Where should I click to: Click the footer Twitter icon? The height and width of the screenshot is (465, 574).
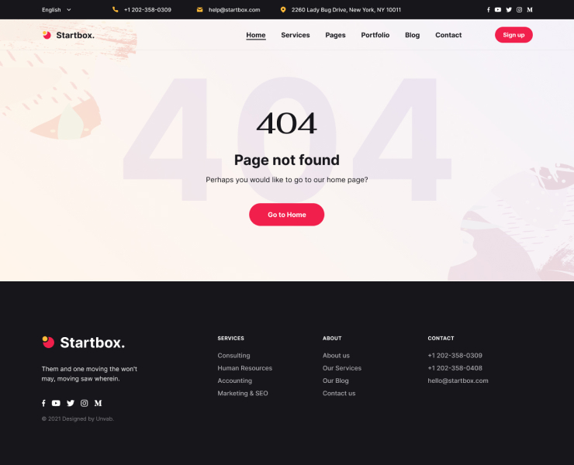click(71, 403)
